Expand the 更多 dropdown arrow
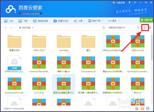 tap(119, 21)
